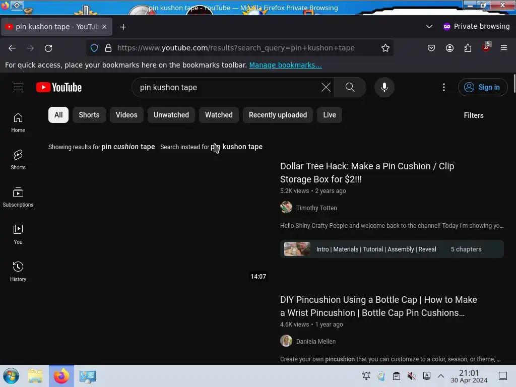
Task: Open the uBlock Origin extension icon
Action: (486, 47)
